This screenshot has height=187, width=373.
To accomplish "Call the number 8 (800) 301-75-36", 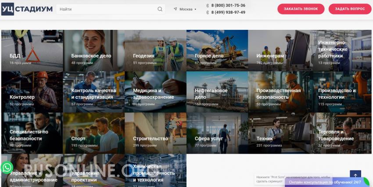I will click(228, 5).
